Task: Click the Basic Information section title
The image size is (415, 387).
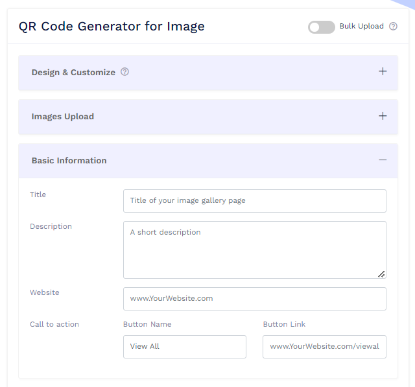Action: tap(69, 161)
